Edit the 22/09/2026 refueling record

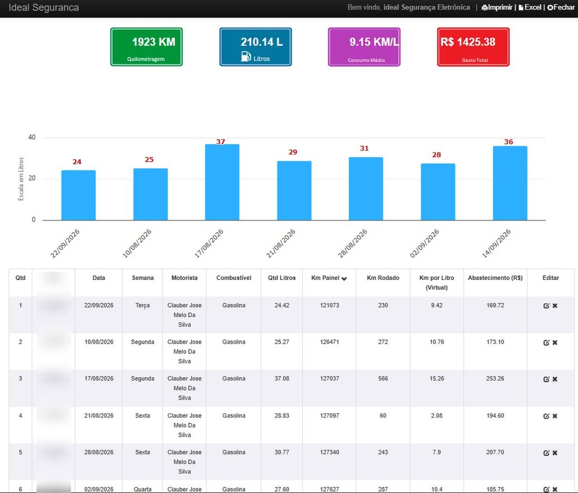(x=546, y=306)
